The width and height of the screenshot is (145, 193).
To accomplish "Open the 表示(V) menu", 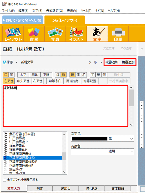I will coord(72,11).
